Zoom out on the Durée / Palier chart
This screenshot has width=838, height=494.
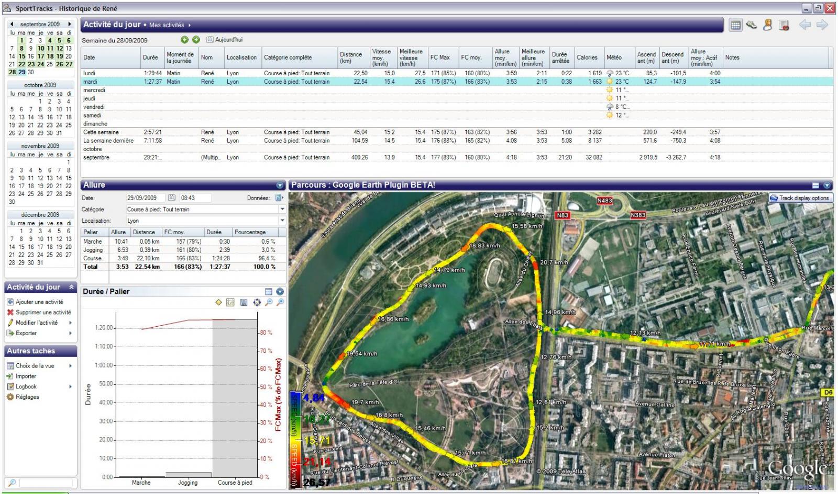pos(269,303)
